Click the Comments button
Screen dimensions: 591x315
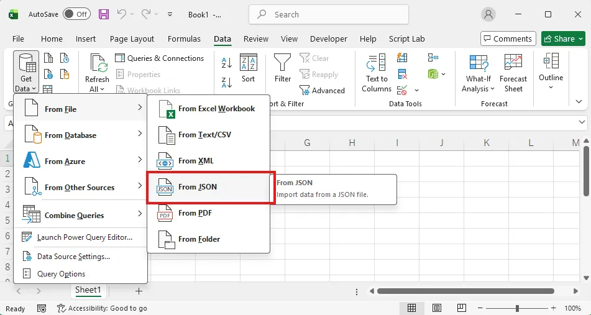point(508,39)
